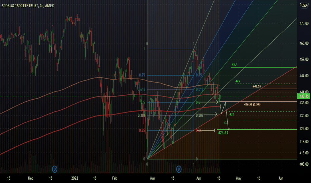Click the 430.00 price axis label
The image size is (311, 183).
click(304, 115)
